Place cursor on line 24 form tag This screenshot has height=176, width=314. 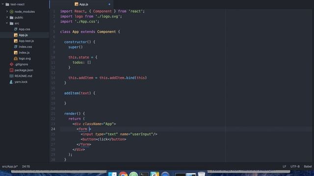83,129
